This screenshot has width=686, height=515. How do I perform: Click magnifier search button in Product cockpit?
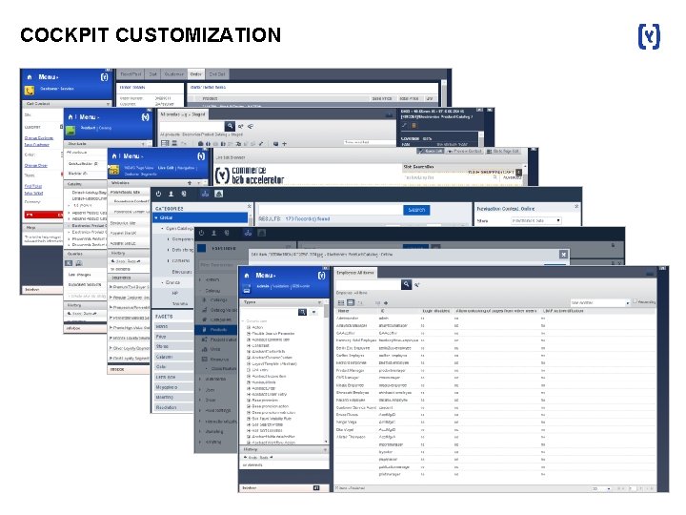tap(231, 126)
